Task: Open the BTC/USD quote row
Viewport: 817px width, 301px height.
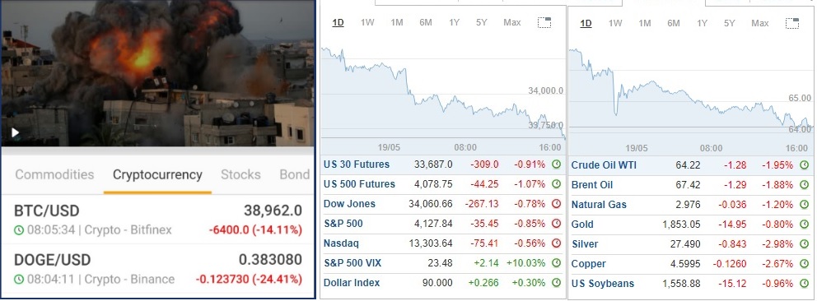Action: coord(158,220)
